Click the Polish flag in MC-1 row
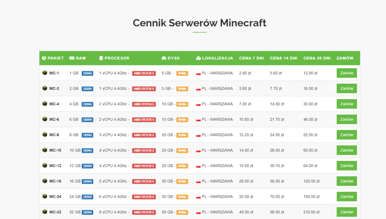This screenshot has width=386, height=219. click(198, 74)
